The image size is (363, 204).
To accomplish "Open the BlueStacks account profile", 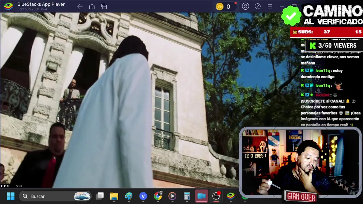I will click(x=246, y=6).
